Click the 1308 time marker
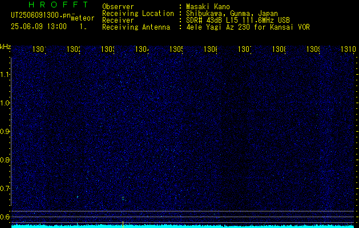Image resolution: width=359 pixels, height=228 pixels. tap(279, 50)
